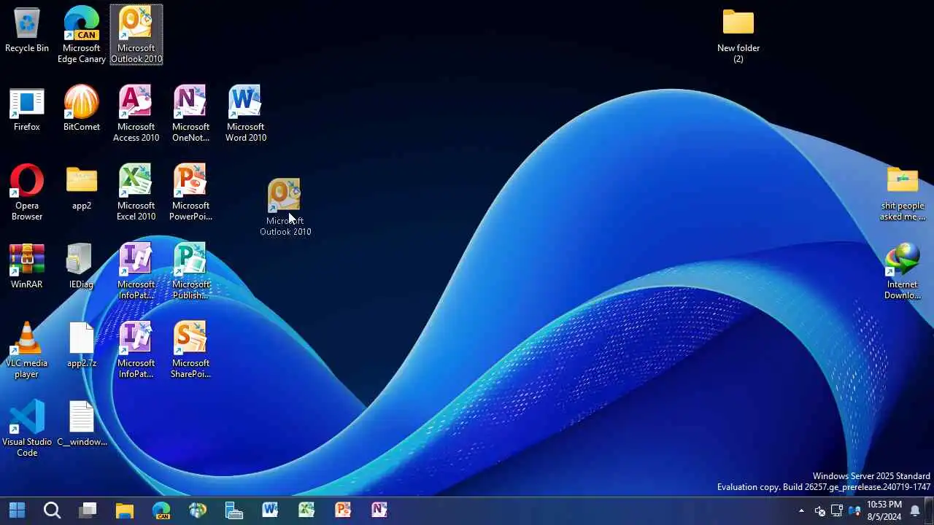Click the Show desktop strip
934x525 pixels.
(x=930, y=510)
